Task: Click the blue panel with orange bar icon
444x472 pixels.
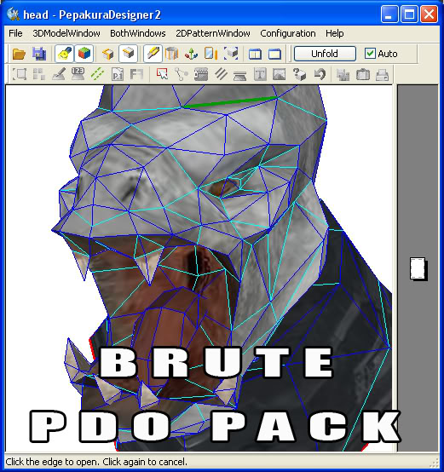Action: 211,54
